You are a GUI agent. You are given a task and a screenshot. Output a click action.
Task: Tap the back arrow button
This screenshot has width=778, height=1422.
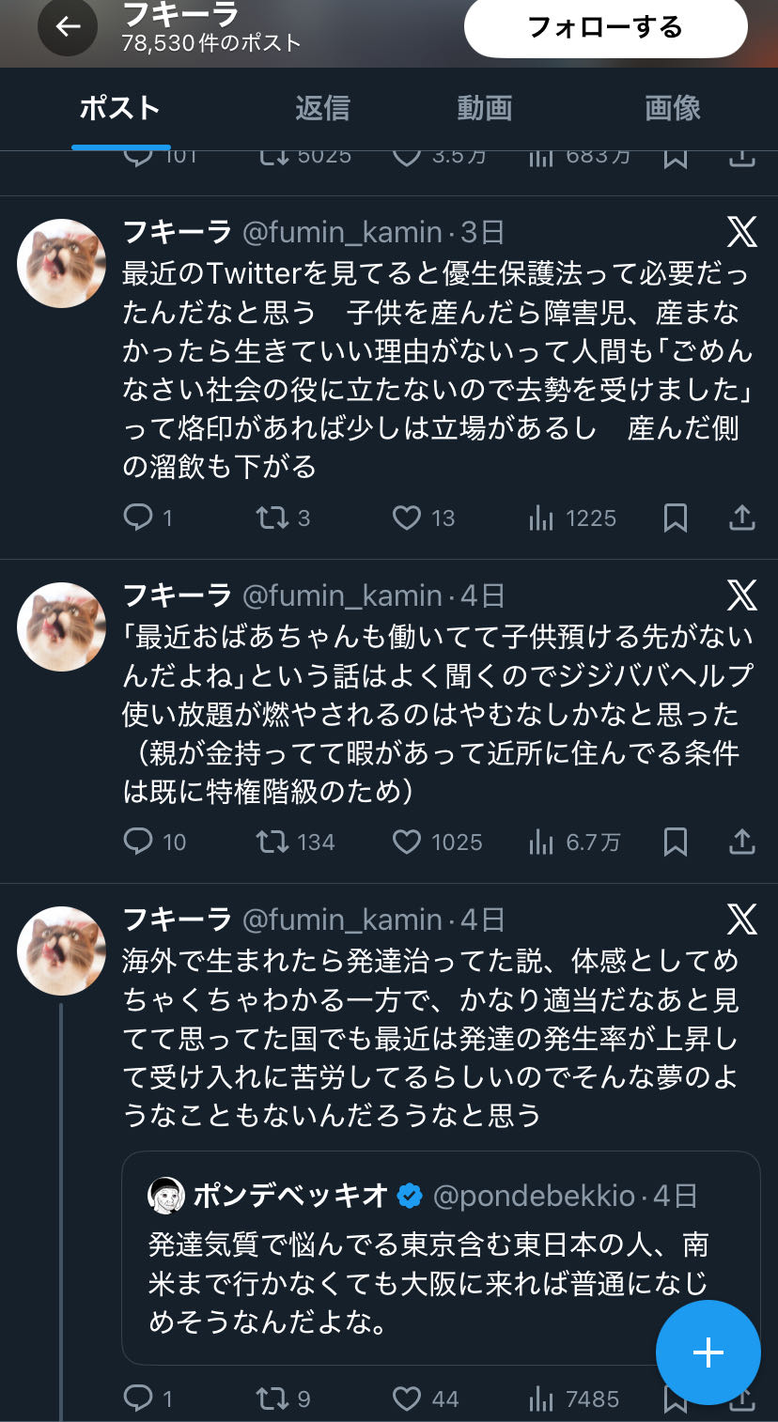tap(68, 27)
